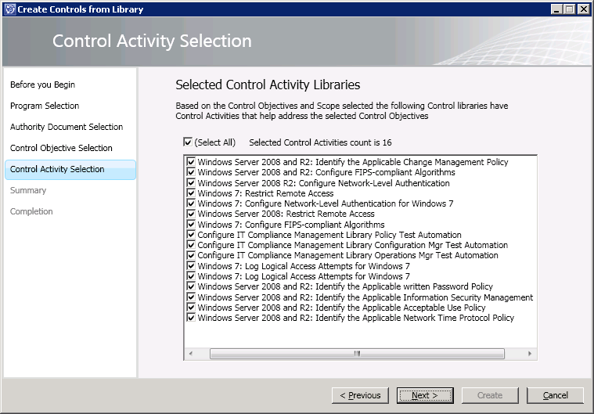The height and width of the screenshot is (414, 594).
Task: Click the Summary step in sidebar
Action: pyautogui.click(x=28, y=190)
